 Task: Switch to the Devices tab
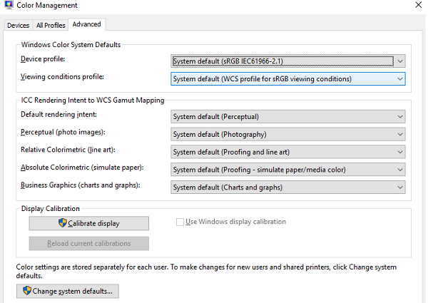click(18, 26)
